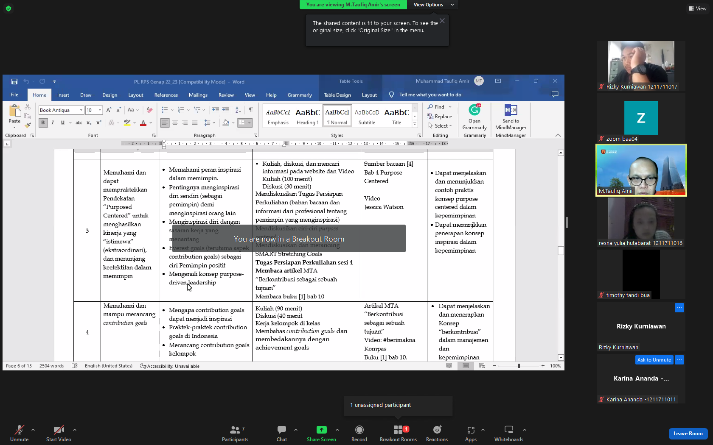Expand audio options arrow beside Unmute

coord(33,430)
